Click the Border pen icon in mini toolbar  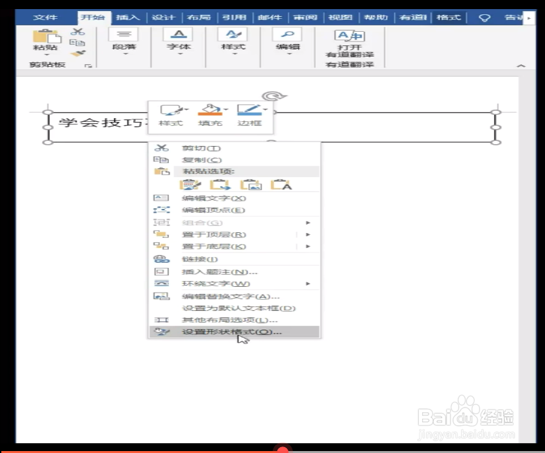coord(249,110)
